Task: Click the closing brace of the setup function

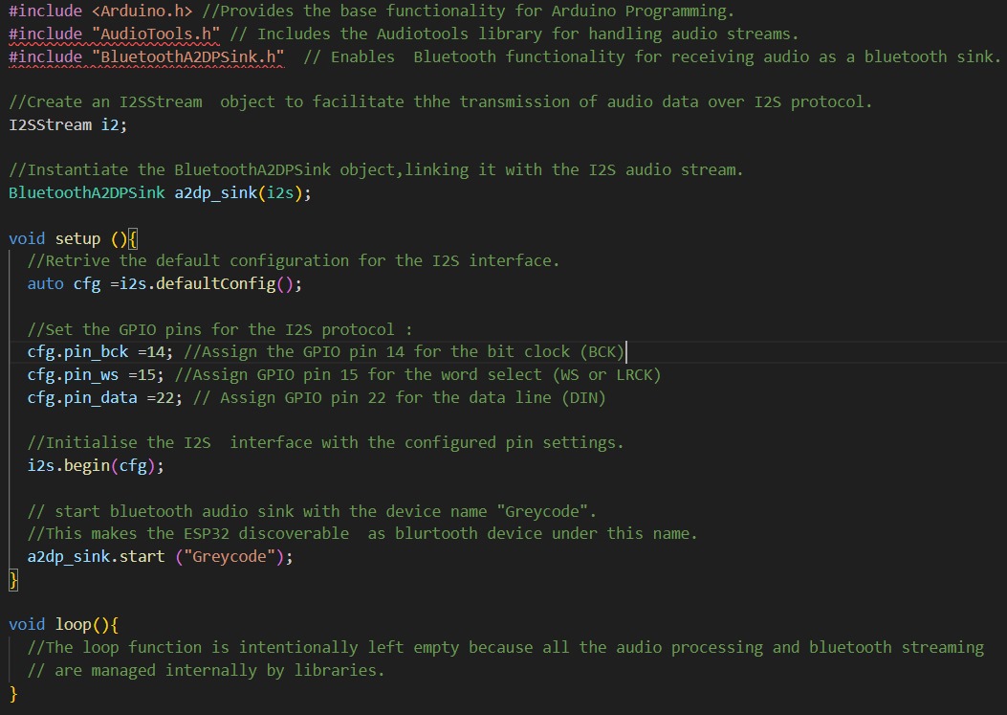Action: pos(13,579)
